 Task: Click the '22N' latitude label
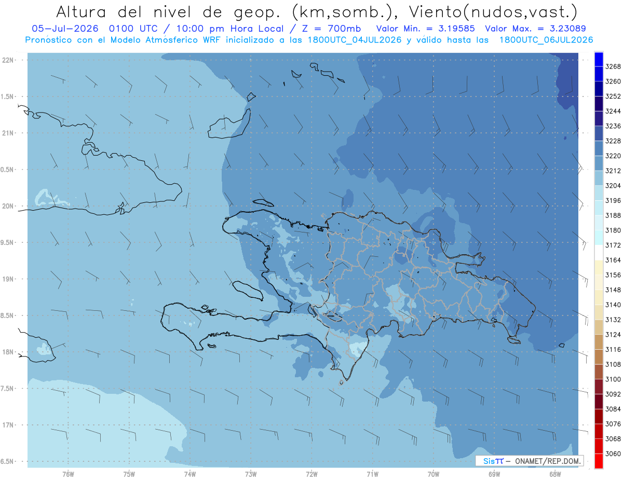(7, 60)
